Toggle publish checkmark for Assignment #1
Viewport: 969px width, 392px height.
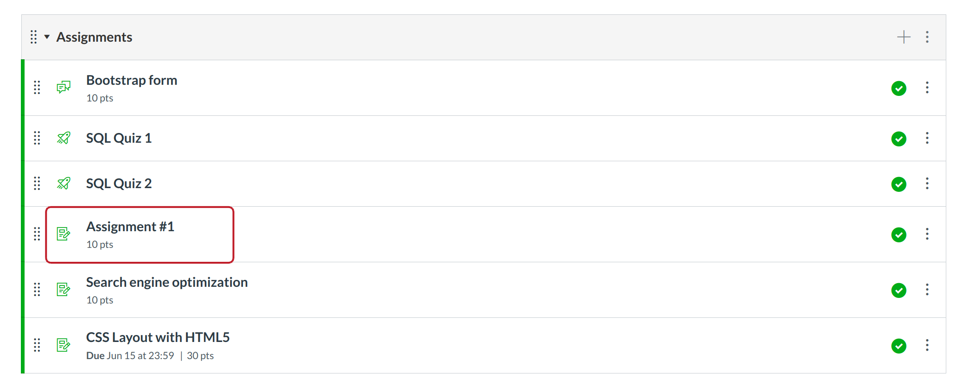899,234
